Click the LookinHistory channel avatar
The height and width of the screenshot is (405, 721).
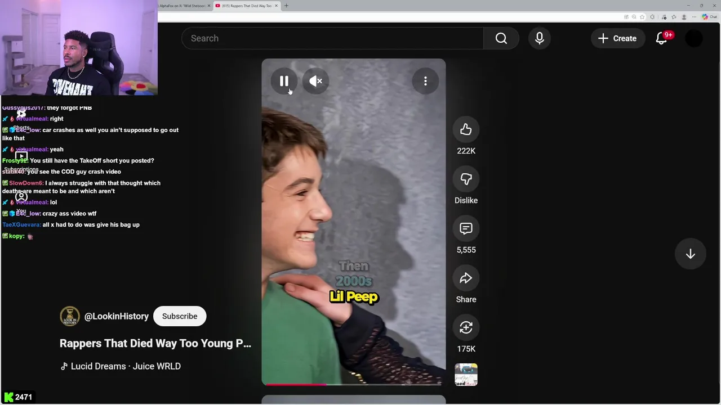[70, 316]
